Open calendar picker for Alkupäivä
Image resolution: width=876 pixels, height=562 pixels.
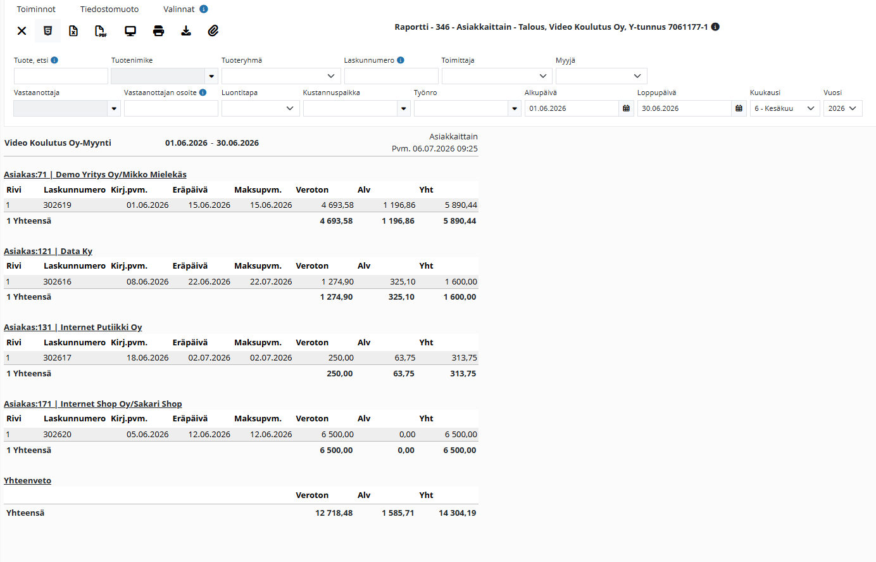tap(626, 108)
